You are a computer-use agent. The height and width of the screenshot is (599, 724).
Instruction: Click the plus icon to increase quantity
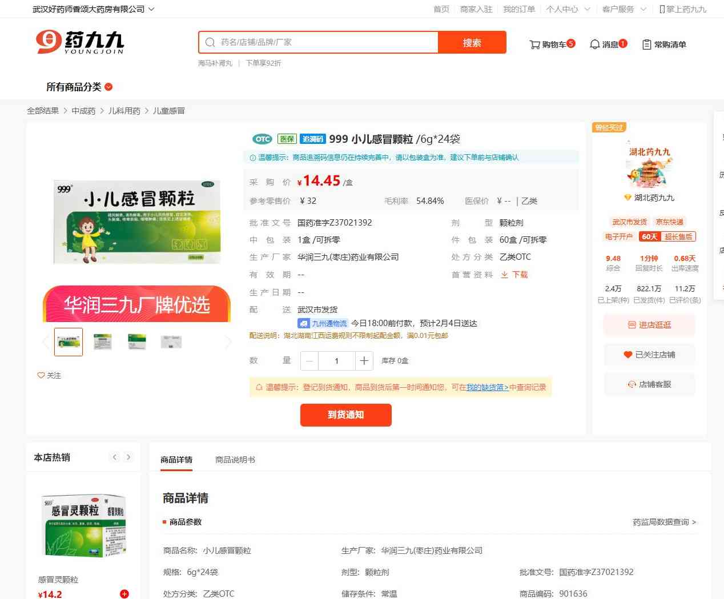point(364,361)
